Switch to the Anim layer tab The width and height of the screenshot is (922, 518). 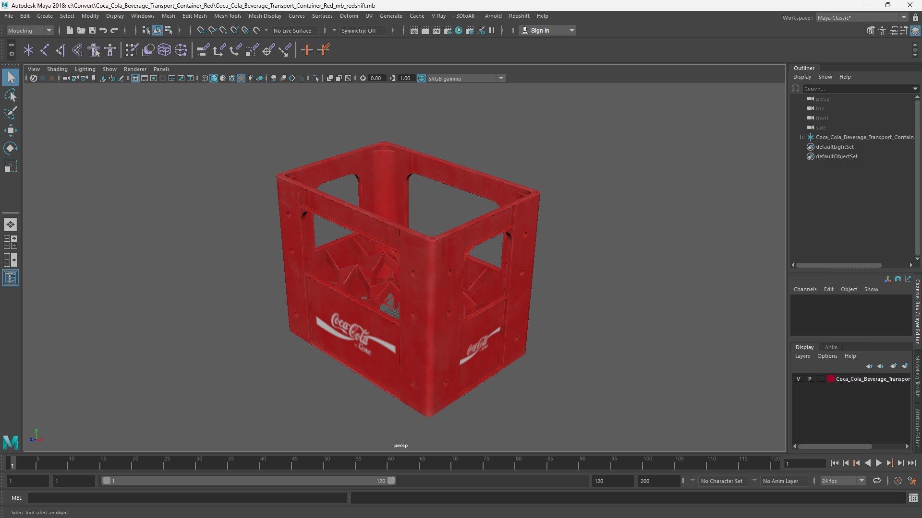click(x=831, y=347)
